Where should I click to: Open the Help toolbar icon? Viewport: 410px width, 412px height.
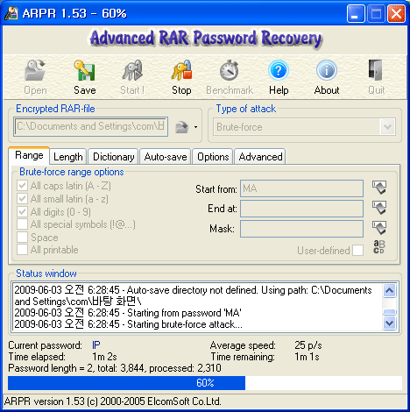pyautogui.click(x=279, y=70)
